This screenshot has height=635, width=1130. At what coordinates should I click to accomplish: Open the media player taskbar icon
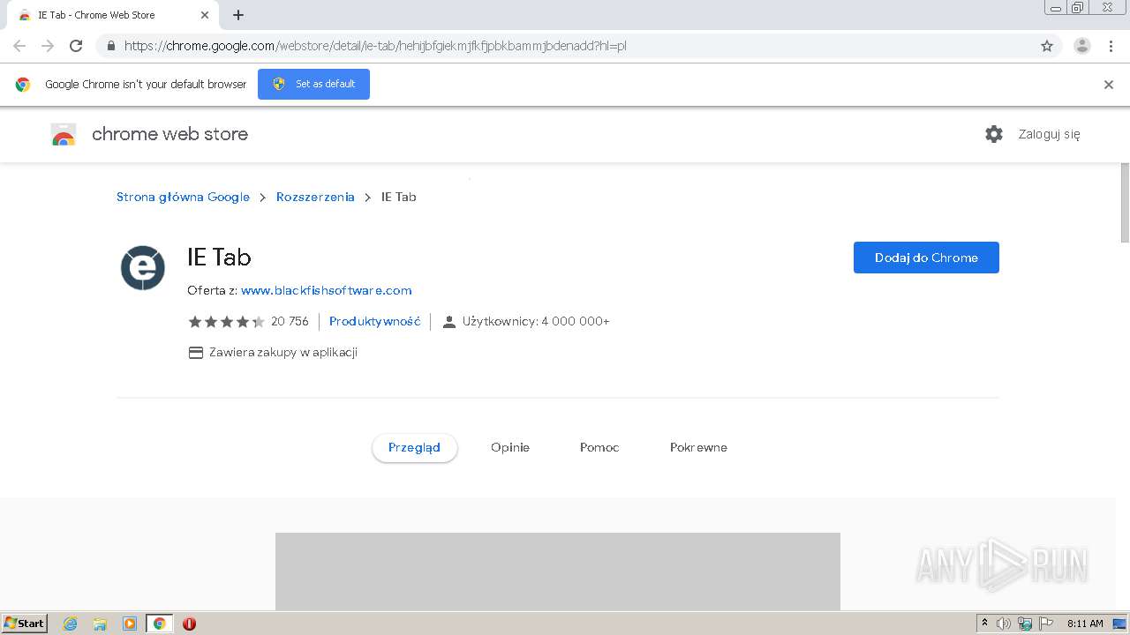click(130, 624)
